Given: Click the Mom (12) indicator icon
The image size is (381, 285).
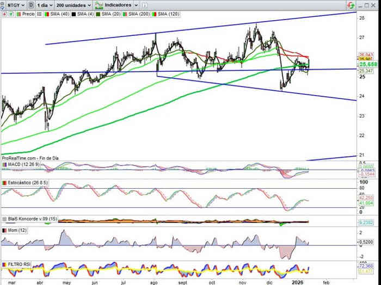Looking at the screenshot, I should click(4, 231).
